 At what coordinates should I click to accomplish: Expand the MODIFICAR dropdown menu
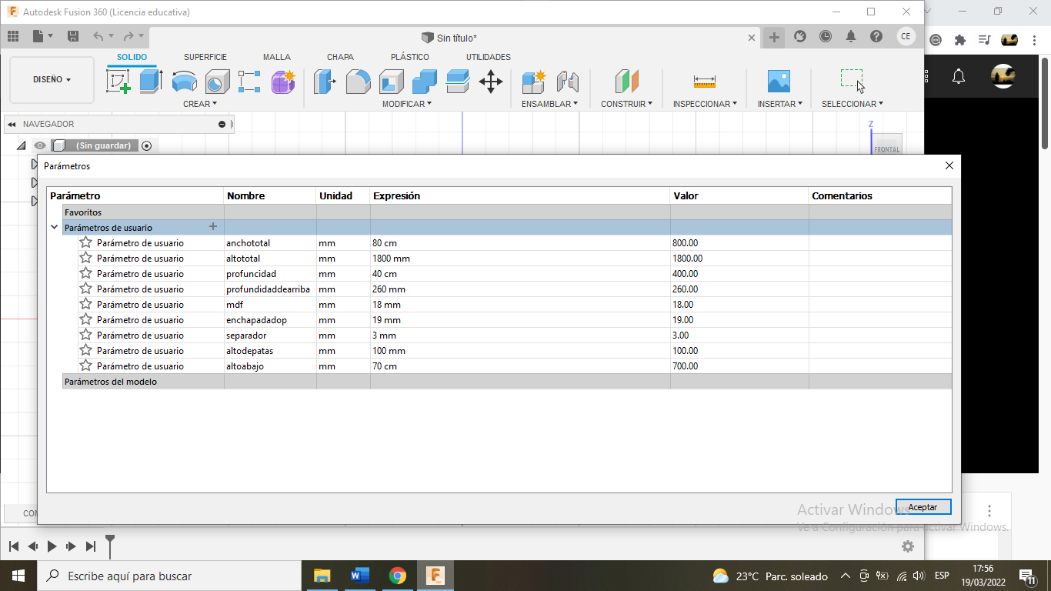pos(407,103)
